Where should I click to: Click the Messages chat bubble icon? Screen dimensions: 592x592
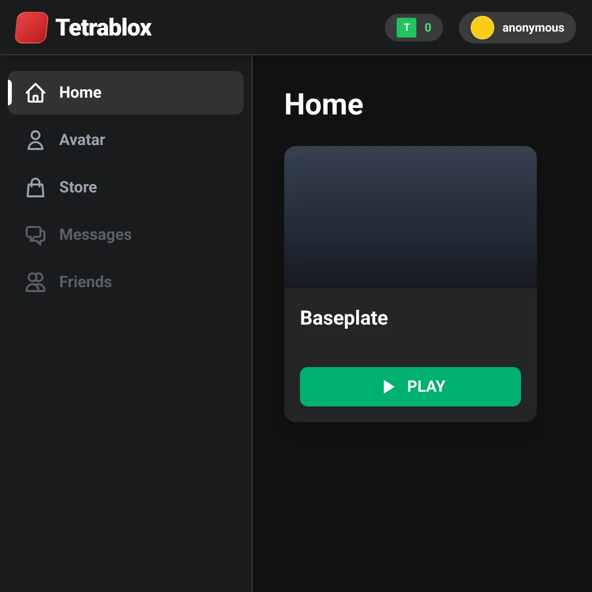(36, 235)
